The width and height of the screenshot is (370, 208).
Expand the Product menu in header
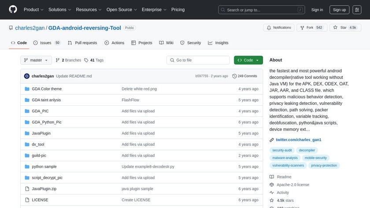pos(33,10)
